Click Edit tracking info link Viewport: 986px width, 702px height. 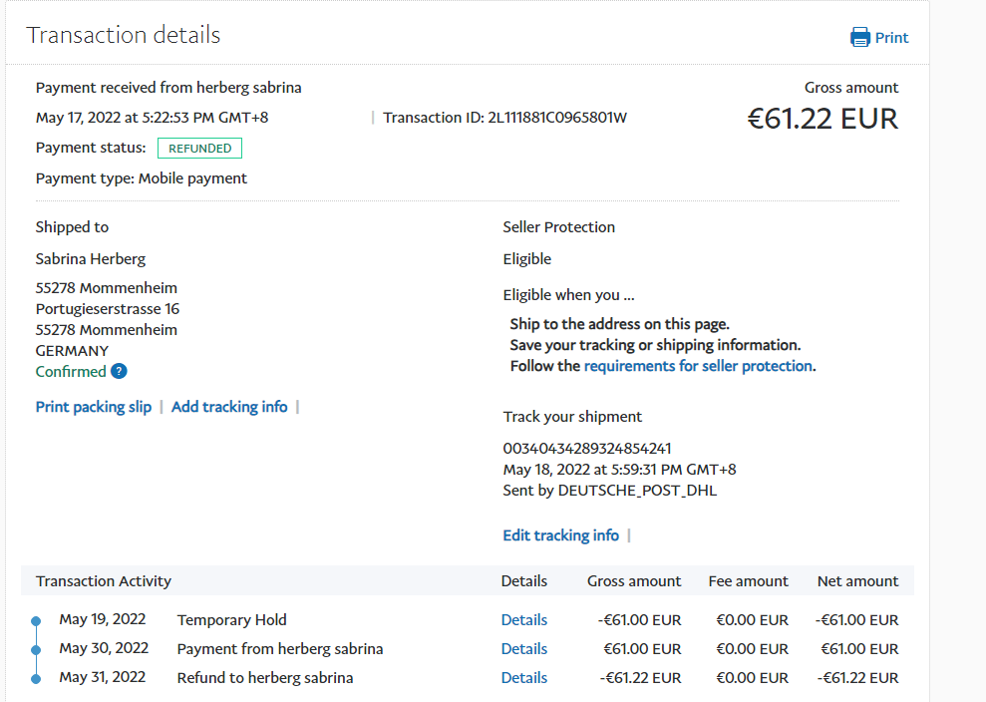point(560,535)
